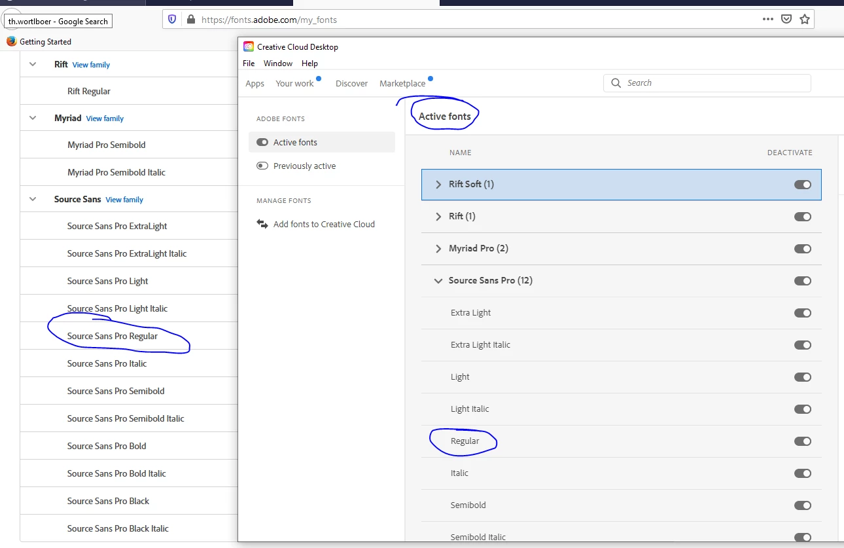This screenshot has width=844, height=548.
Task: Click Source Sans Pro Bold on webpage
Action: click(107, 446)
